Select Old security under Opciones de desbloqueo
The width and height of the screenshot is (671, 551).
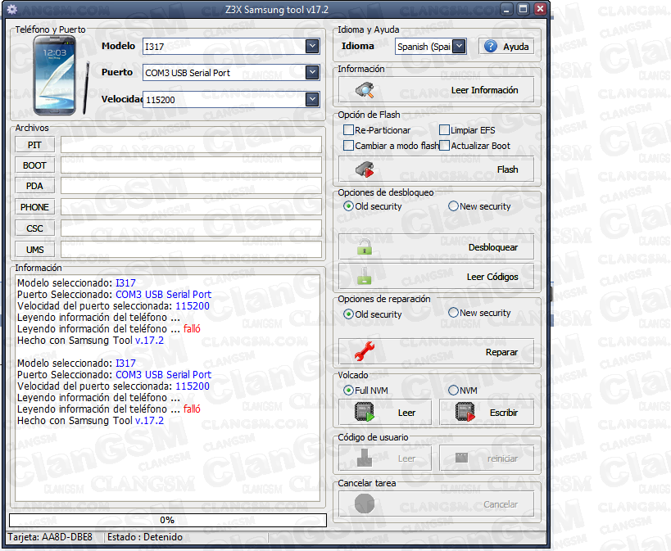(x=348, y=206)
